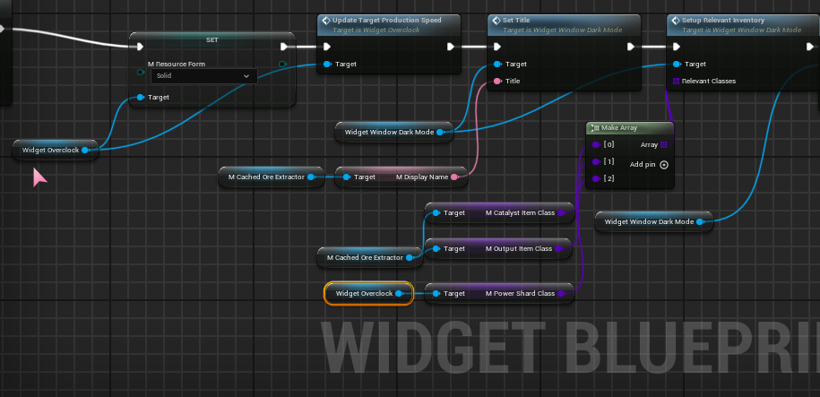Viewport: 820px width, 397px height.
Task: Click the Set Title output execution pin
Action: (631, 47)
